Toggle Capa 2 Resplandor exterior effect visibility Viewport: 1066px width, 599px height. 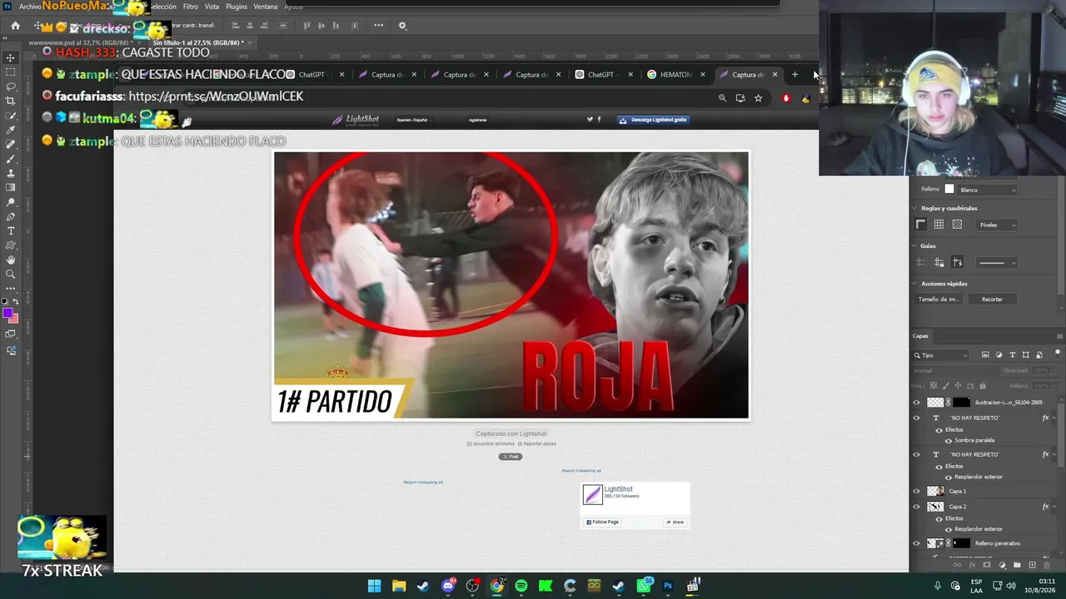click(948, 529)
